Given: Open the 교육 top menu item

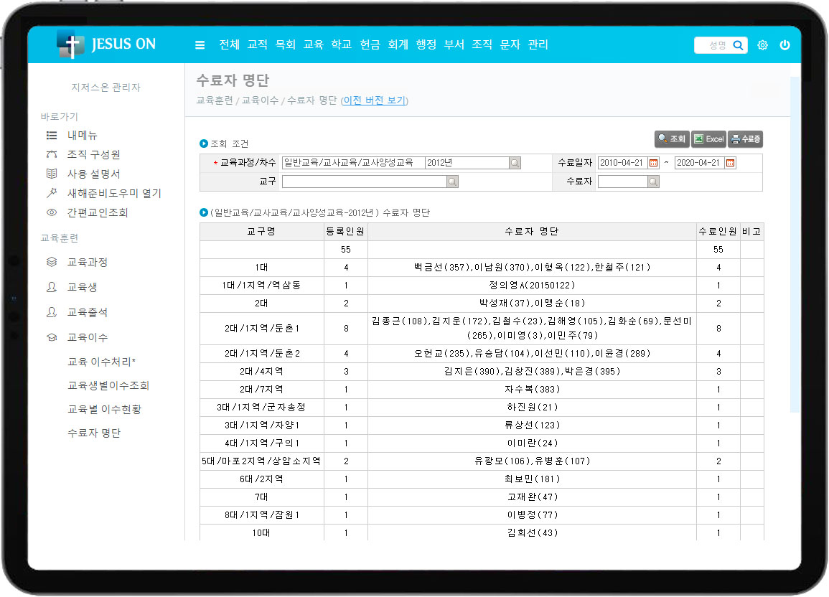Looking at the screenshot, I should [x=314, y=44].
